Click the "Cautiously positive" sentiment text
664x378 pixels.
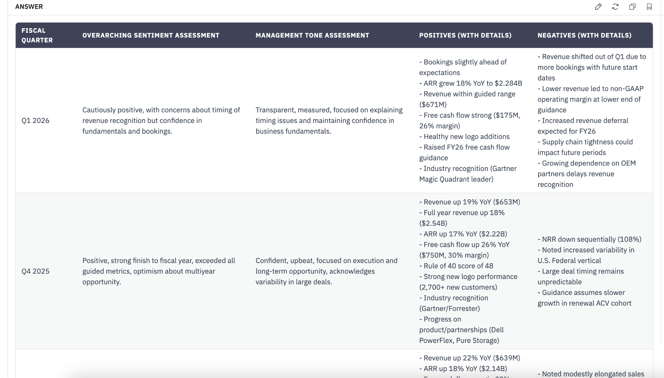(161, 121)
